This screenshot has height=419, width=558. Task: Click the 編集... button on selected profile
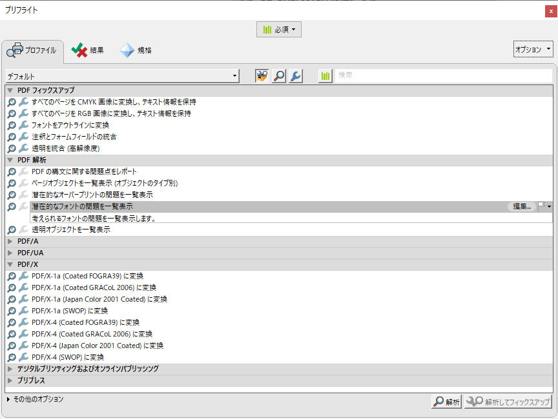(521, 206)
